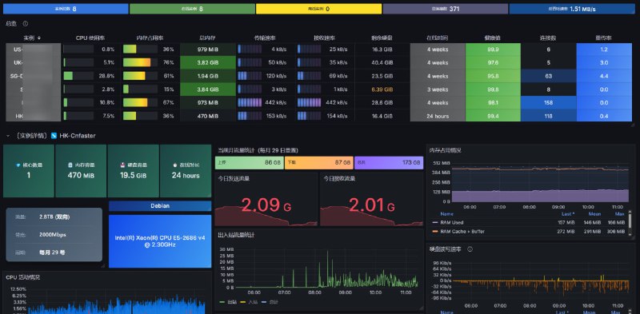Click the 2000Mbps bandwidth value
This screenshot has width=640, height=314.
pos(53,234)
